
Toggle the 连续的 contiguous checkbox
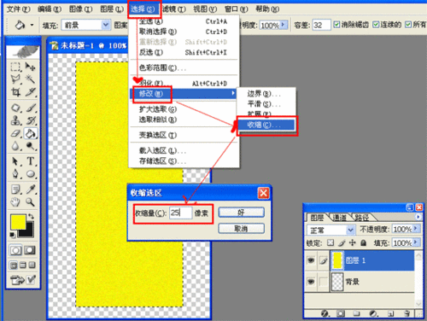click(x=376, y=25)
